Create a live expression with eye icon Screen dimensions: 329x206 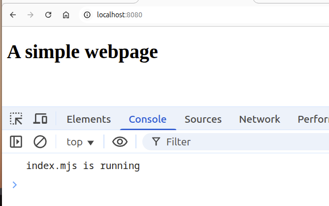coord(120,142)
